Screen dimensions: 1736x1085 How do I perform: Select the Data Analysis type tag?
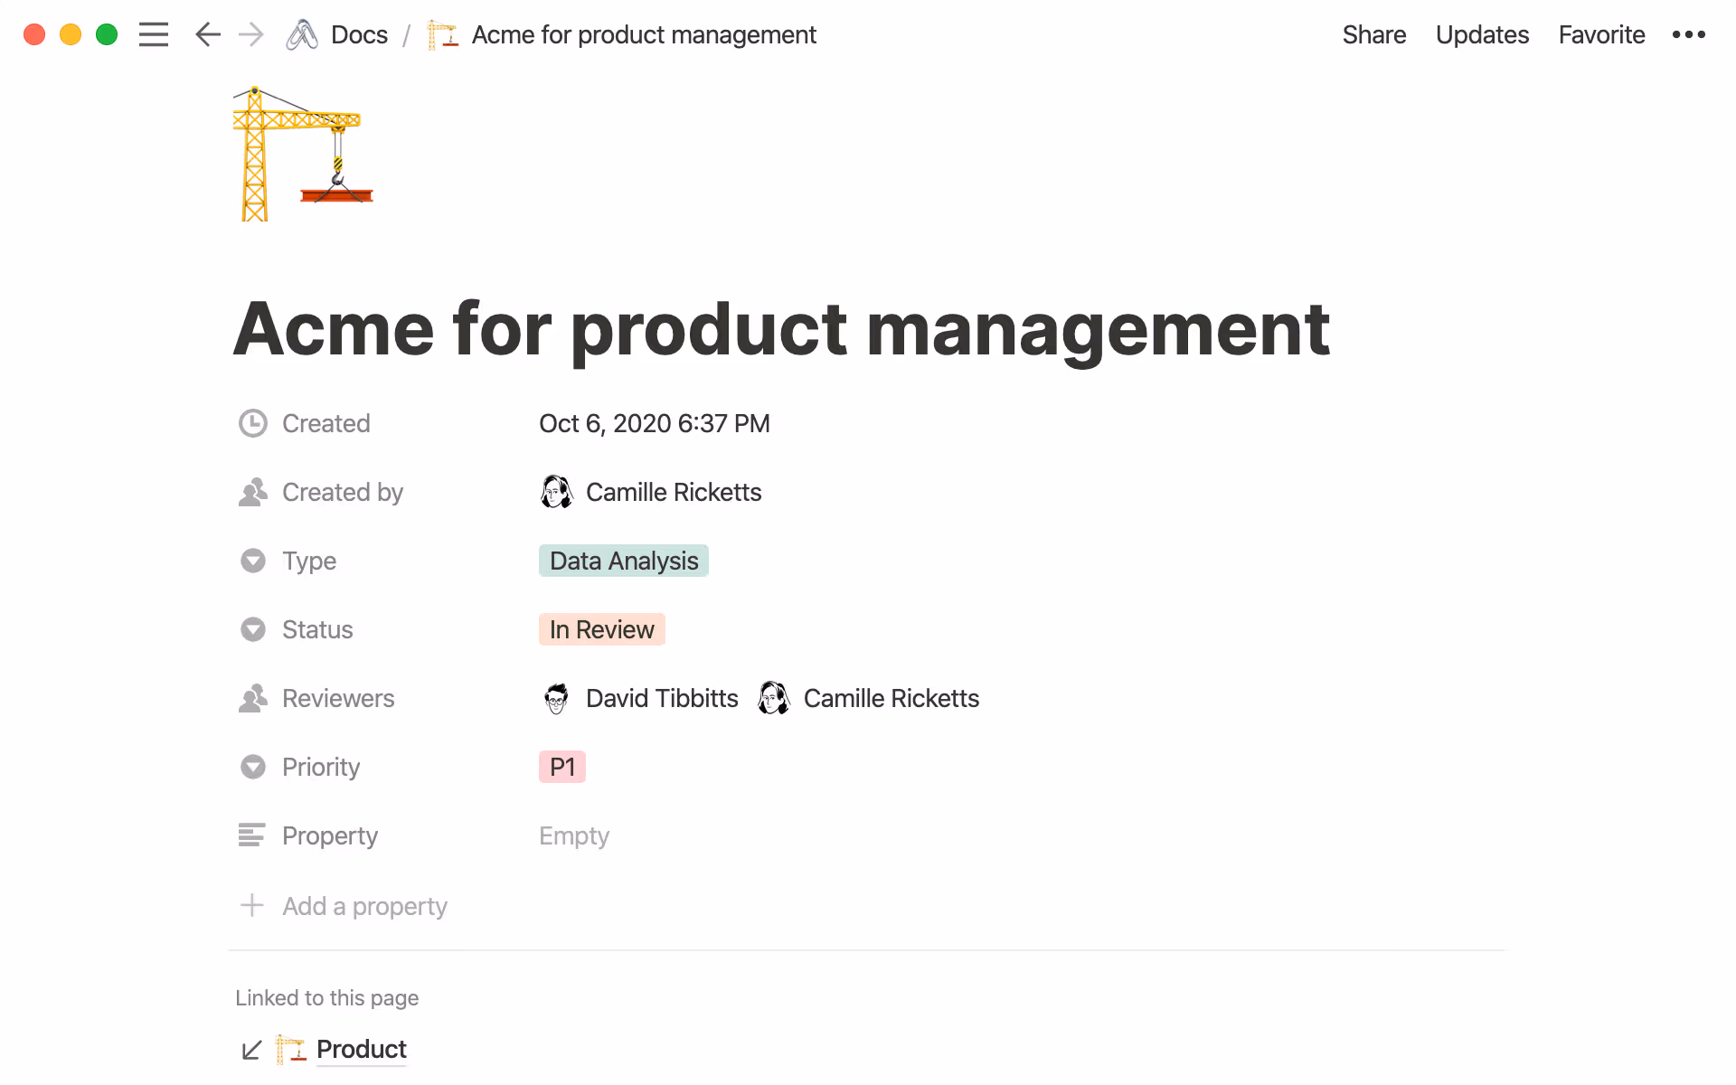[623, 561]
